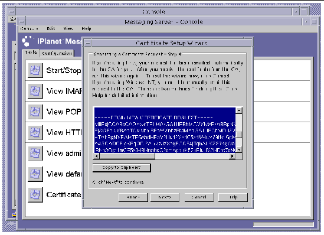Click the View IMAP task icon
The height and width of the screenshot is (235, 324).
coord(35,91)
